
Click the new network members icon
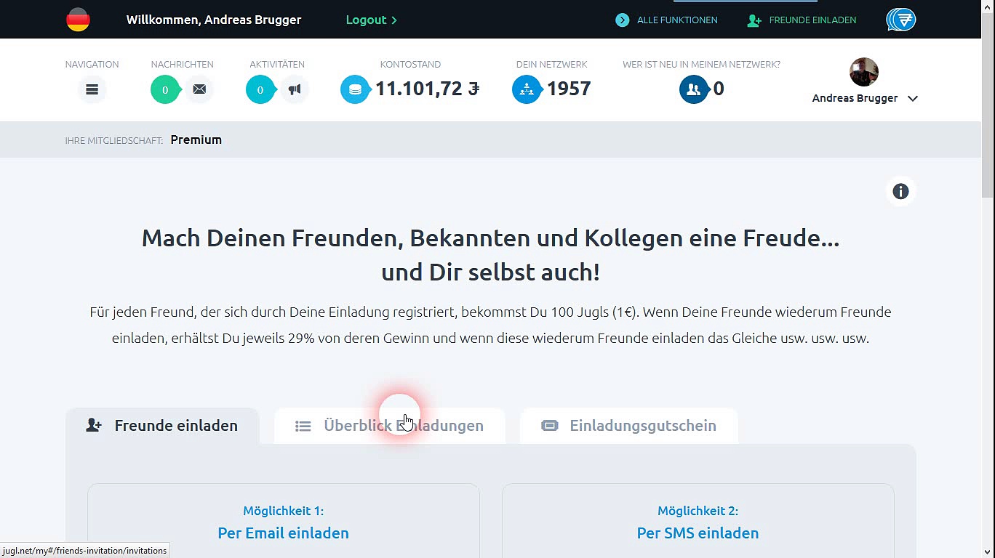[x=693, y=89]
